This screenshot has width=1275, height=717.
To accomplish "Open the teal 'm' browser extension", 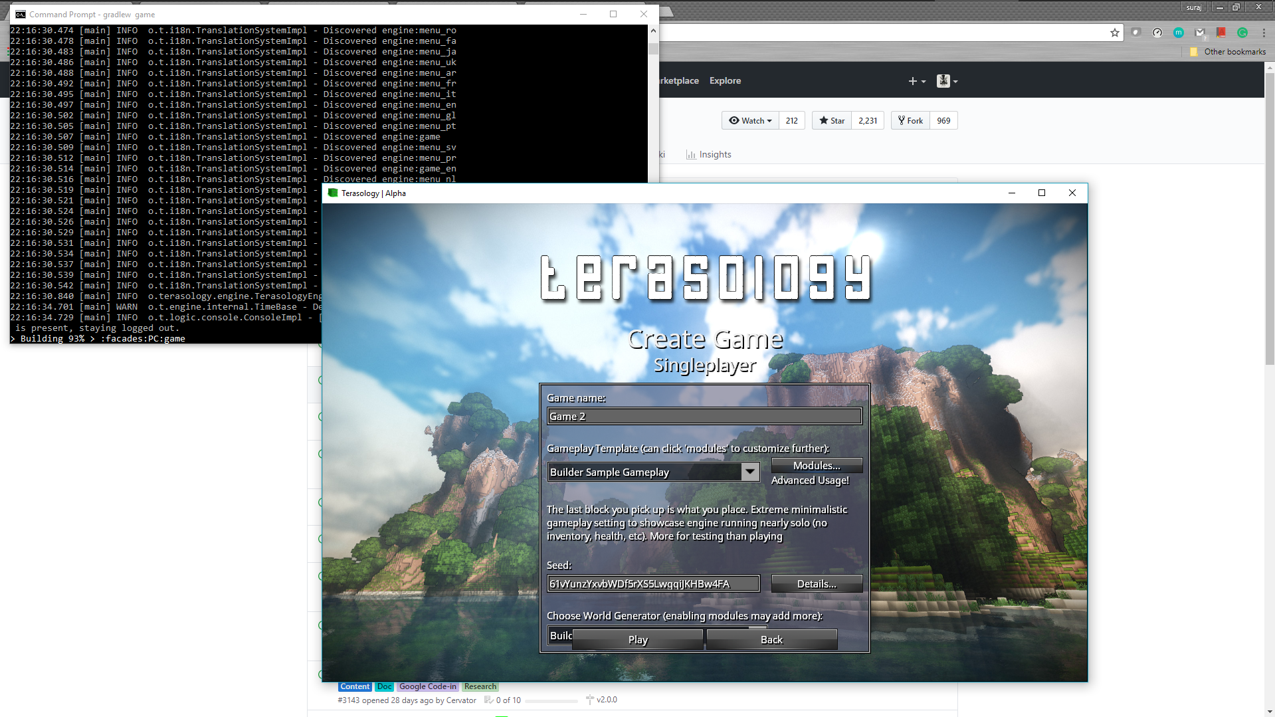I will [x=1179, y=33].
